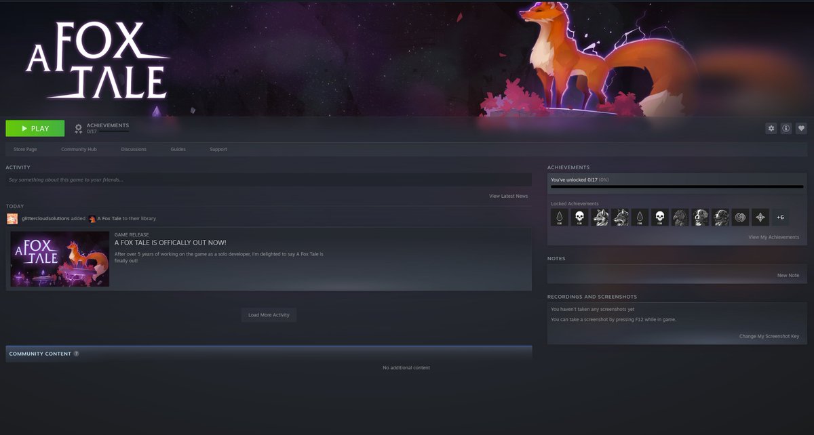
Task: Click the 'GAME RELEASE' label
Action: pyautogui.click(x=132, y=234)
